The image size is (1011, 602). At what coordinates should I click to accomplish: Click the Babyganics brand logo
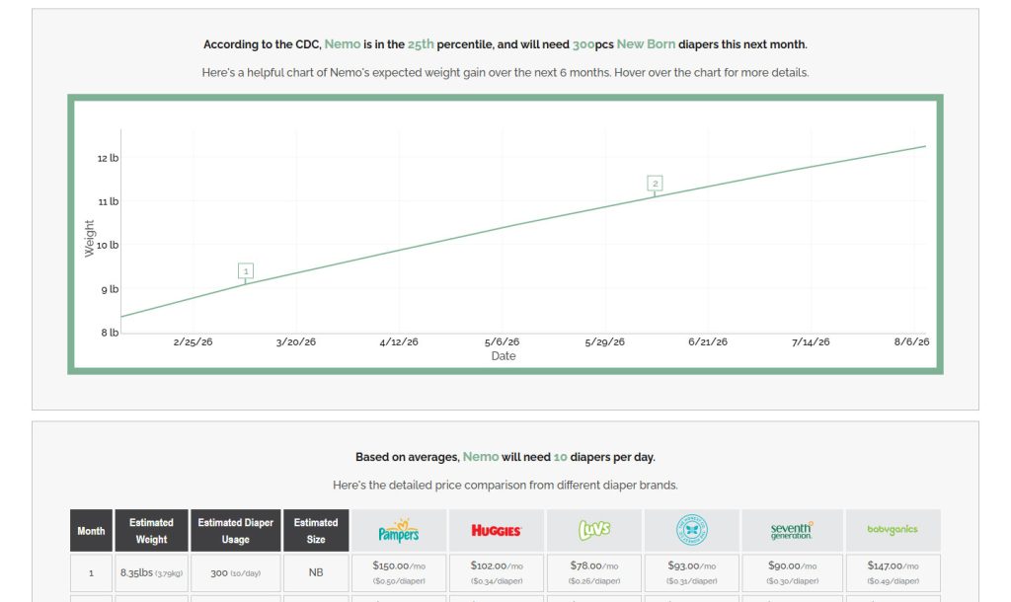point(892,531)
